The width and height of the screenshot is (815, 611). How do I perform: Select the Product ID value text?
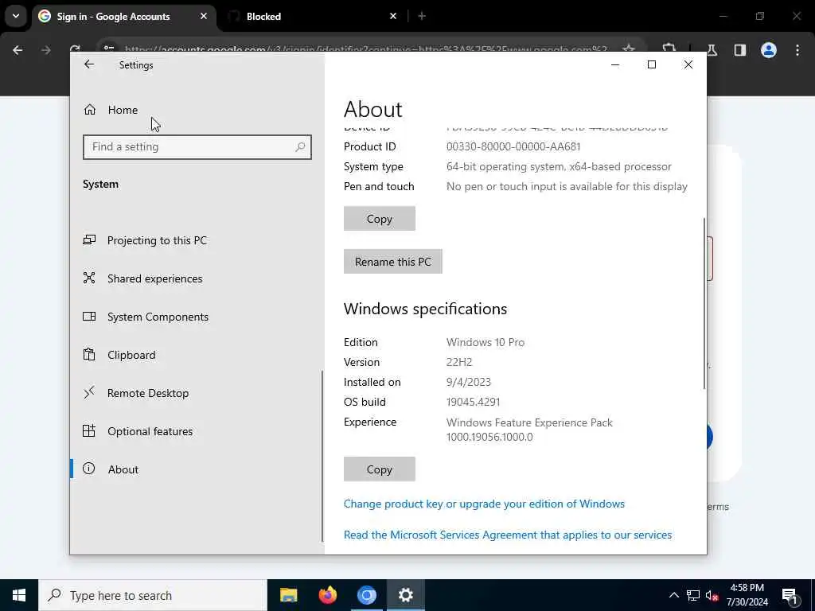513,147
